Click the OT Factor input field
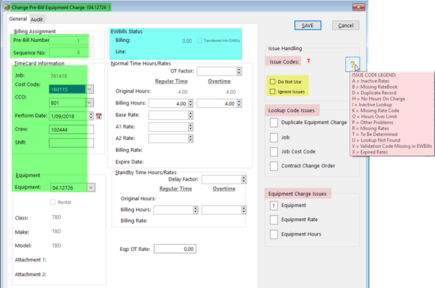 click(x=217, y=71)
